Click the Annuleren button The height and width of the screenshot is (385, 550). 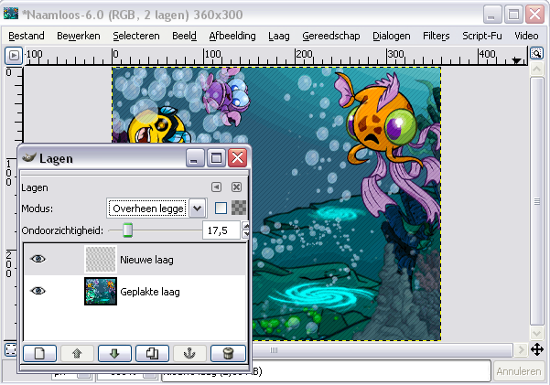coord(519,371)
